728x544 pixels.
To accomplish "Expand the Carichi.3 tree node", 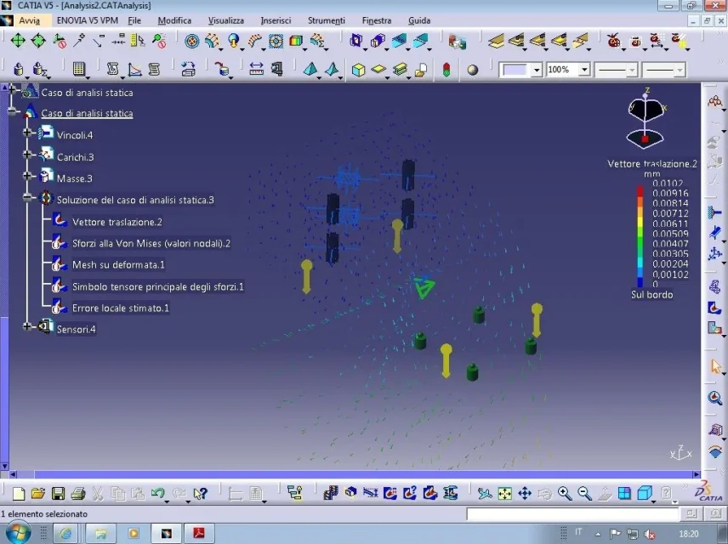I will (27, 154).
